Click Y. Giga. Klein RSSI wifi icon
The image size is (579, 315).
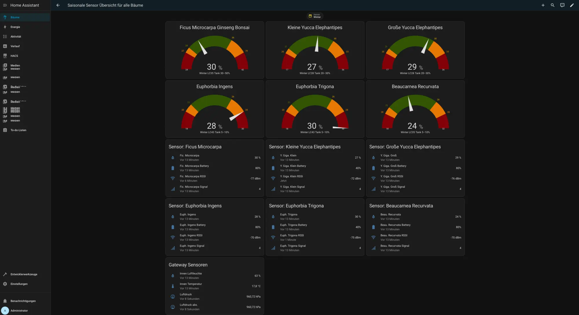coord(273,179)
